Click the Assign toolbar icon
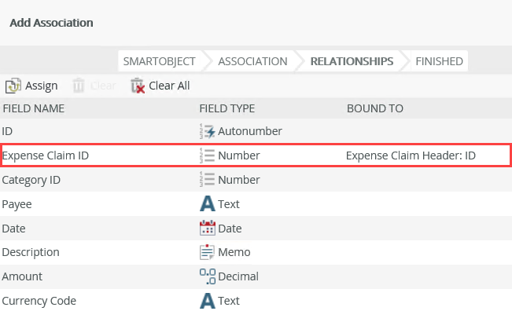Image resolution: width=512 pixels, height=311 pixels. click(13, 86)
